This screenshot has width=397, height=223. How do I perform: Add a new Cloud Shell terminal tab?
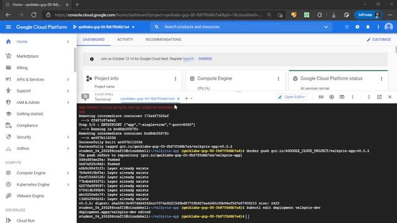click(186, 98)
